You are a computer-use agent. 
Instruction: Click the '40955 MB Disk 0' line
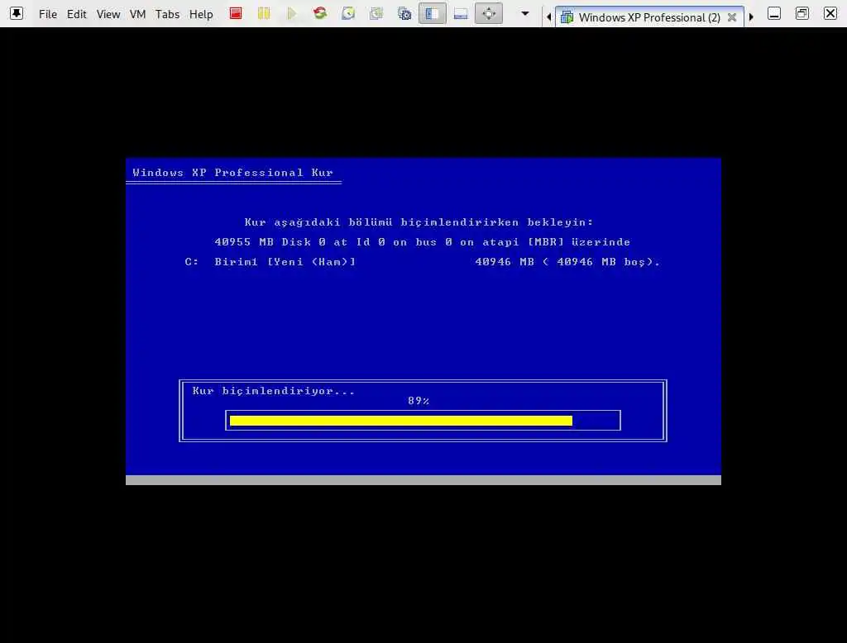pyautogui.click(x=423, y=242)
